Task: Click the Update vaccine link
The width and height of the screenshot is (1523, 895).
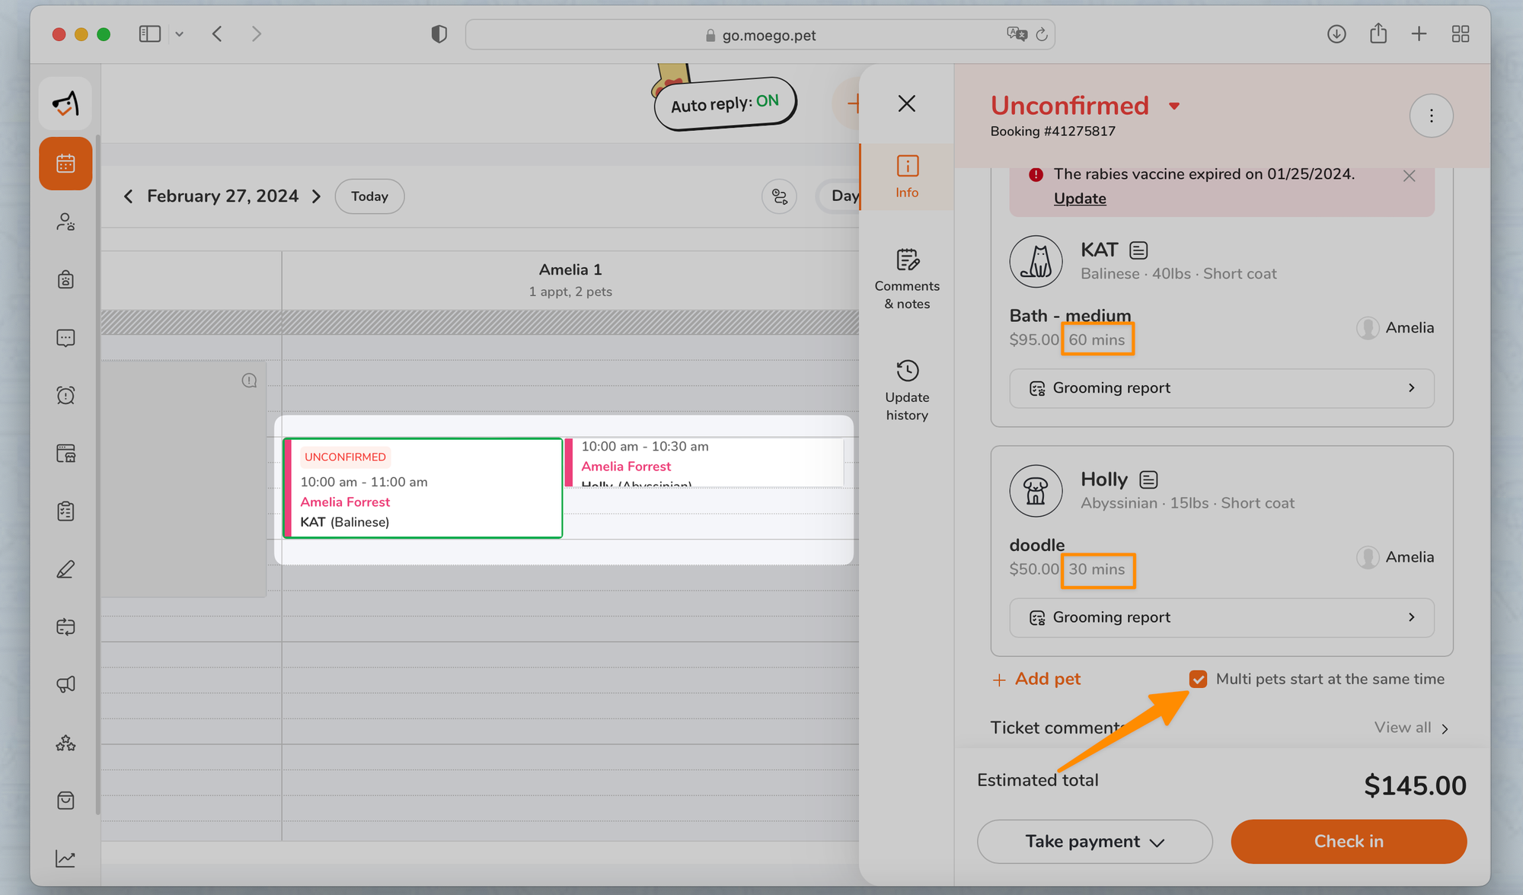Action: [1079, 199]
